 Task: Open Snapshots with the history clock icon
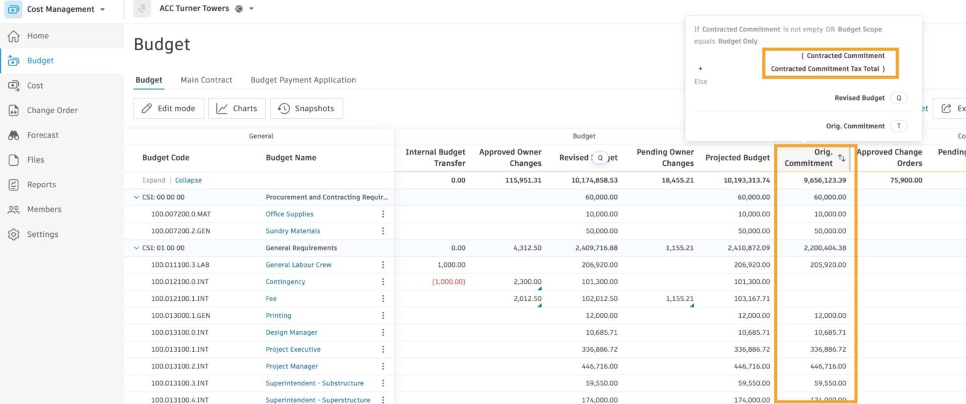coord(306,108)
